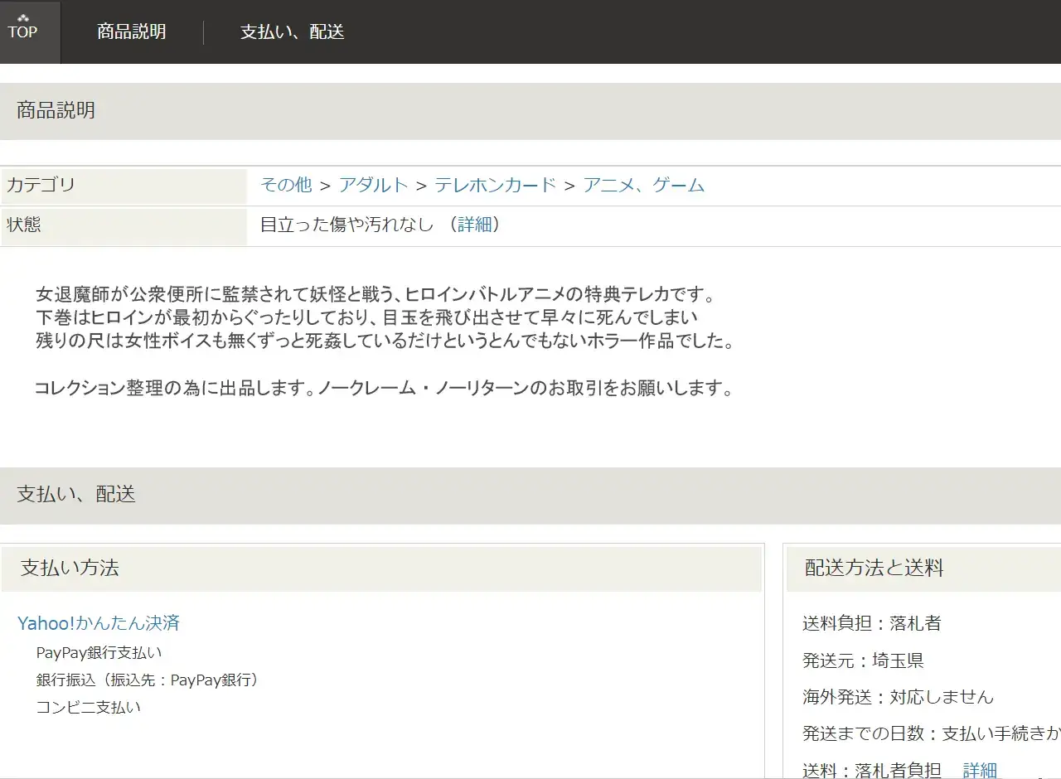1061x779 pixels.
Task: Open the その他 category breadcrumb link
Action: pos(286,185)
